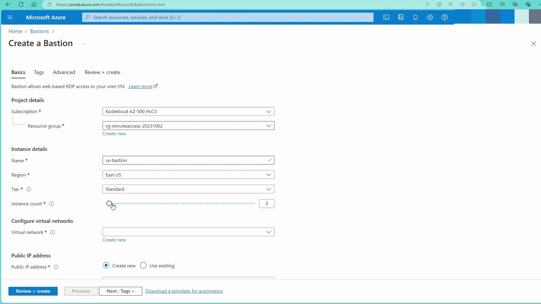Click Create new under Virtual network

[114, 240]
